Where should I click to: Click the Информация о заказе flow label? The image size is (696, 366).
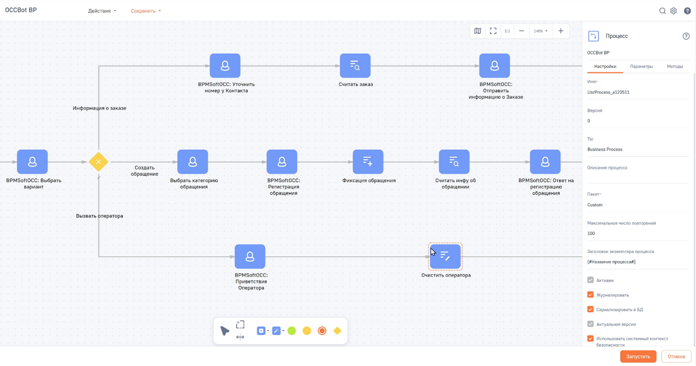click(x=99, y=108)
